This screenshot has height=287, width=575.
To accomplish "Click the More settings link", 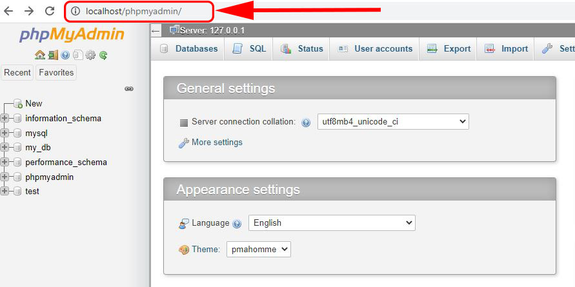I will pyautogui.click(x=217, y=143).
